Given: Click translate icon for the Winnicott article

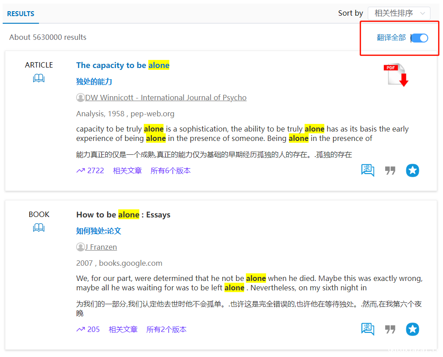Looking at the screenshot, I should pos(368,170).
